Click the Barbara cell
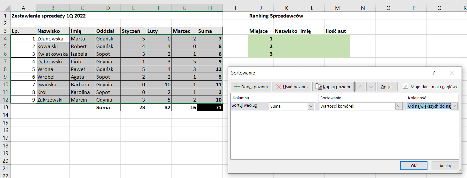The width and height of the screenshot is (467, 178). point(82,84)
